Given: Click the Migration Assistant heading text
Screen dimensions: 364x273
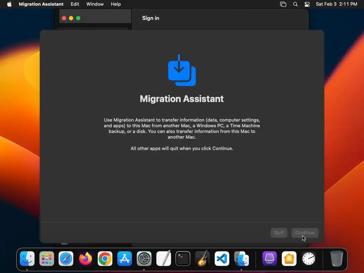Looking at the screenshot, I should click(182, 99).
